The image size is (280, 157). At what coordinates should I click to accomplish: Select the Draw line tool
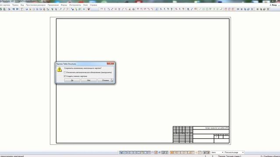(x=200, y=9)
